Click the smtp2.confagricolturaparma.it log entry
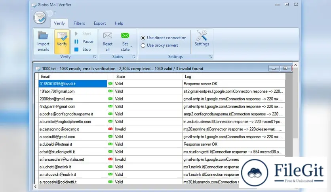331x192 pixels. [x=233, y=114]
